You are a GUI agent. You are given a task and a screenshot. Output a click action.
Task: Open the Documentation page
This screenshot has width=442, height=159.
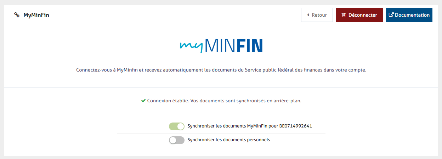409,15
